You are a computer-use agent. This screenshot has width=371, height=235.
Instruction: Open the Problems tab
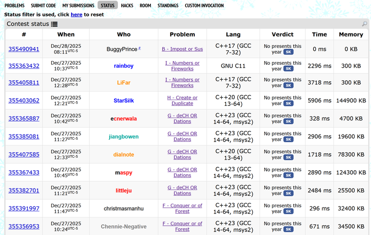(14, 6)
